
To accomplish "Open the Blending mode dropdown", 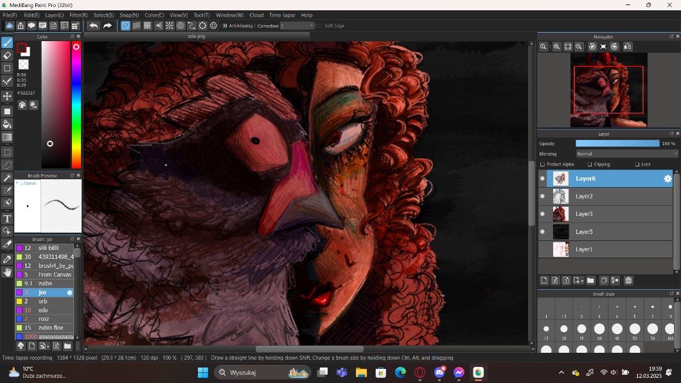I will pyautogui.click(x=626, y=154).
